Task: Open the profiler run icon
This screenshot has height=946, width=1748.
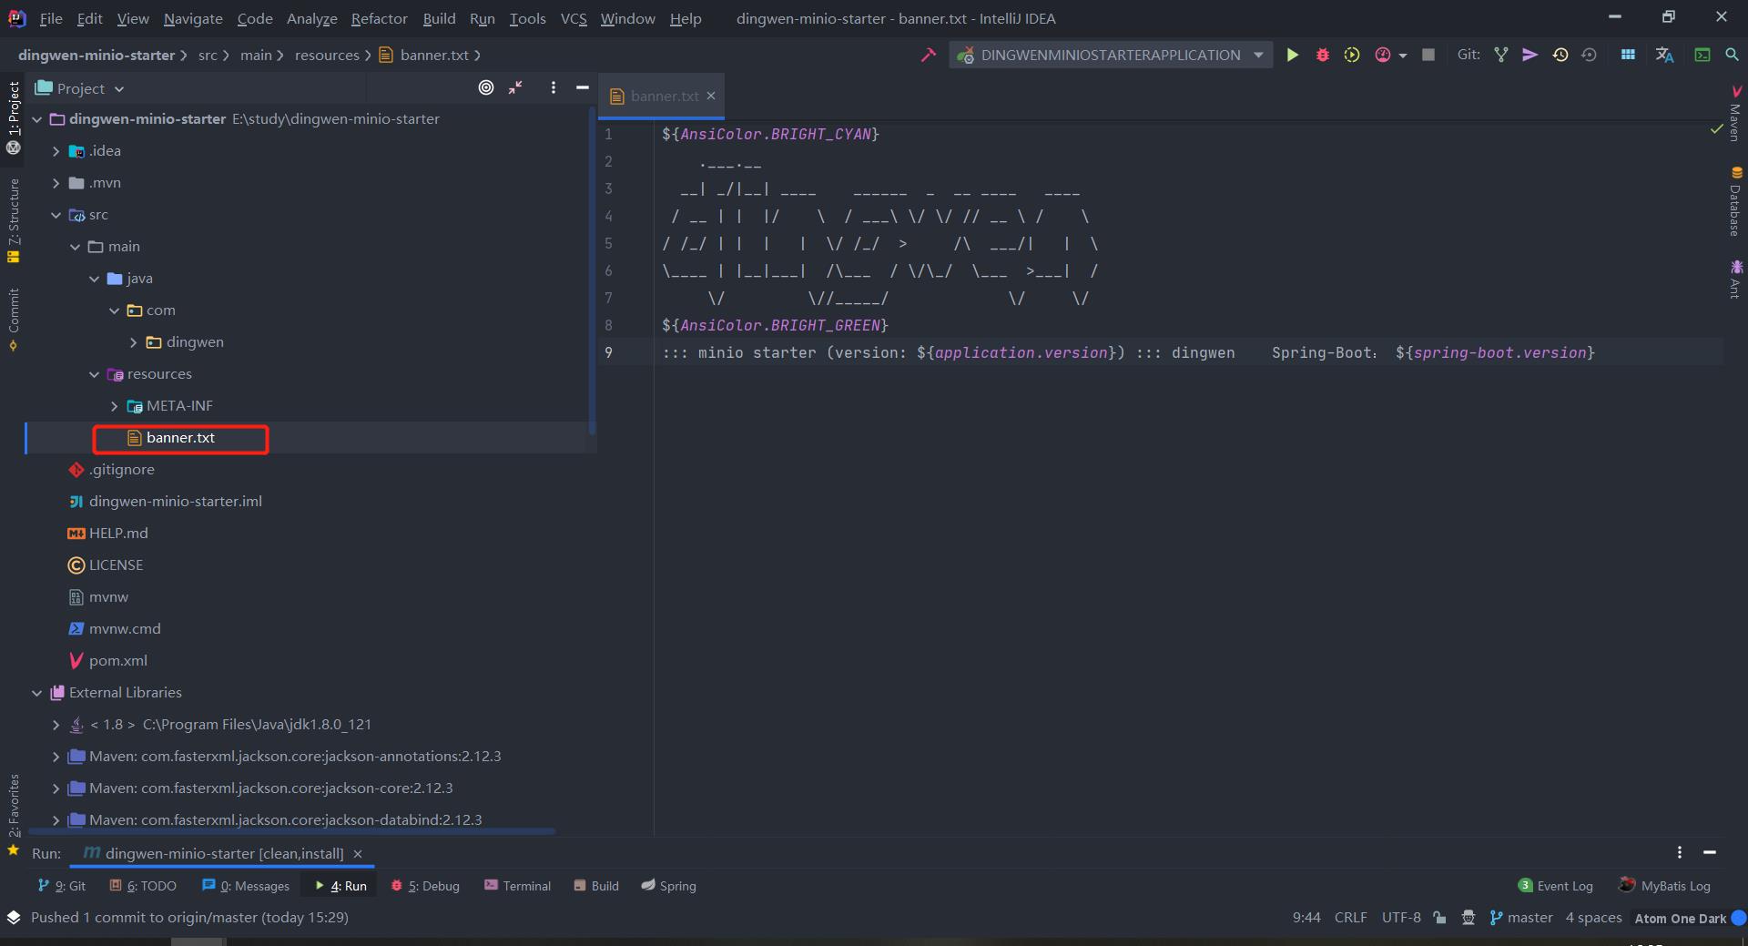Action: coord(1382,55)
